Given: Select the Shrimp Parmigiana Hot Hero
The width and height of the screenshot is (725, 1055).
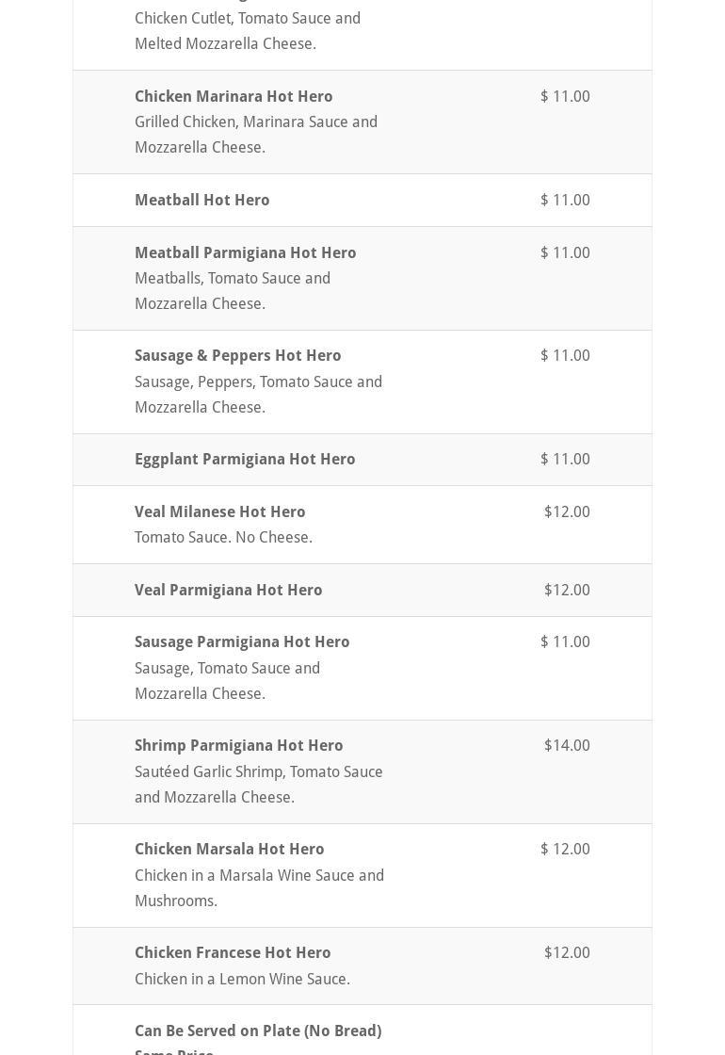Looking at the screenshot, I should pos(238,745).
